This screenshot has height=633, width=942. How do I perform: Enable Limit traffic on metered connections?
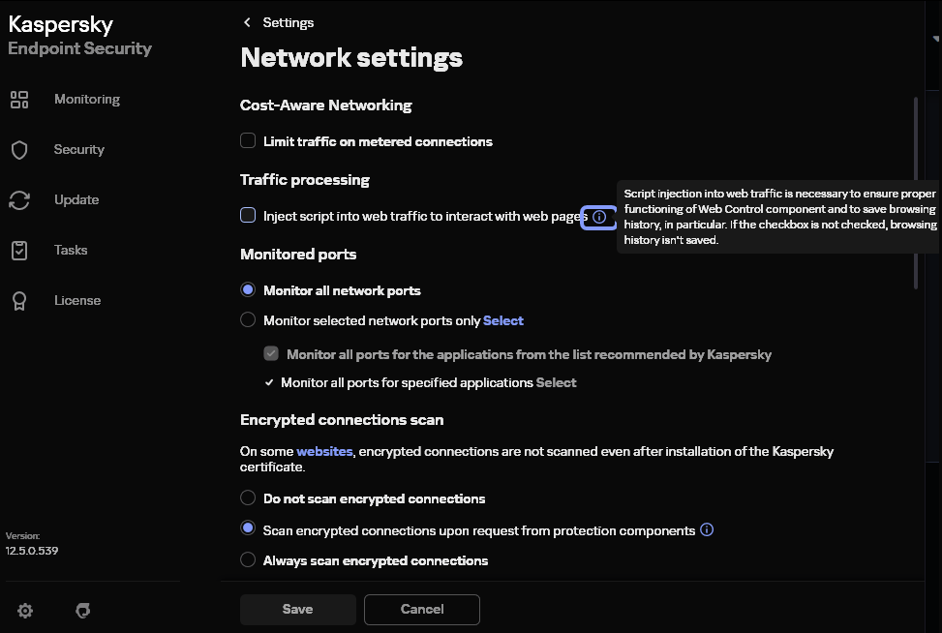(x=248, y=141)
